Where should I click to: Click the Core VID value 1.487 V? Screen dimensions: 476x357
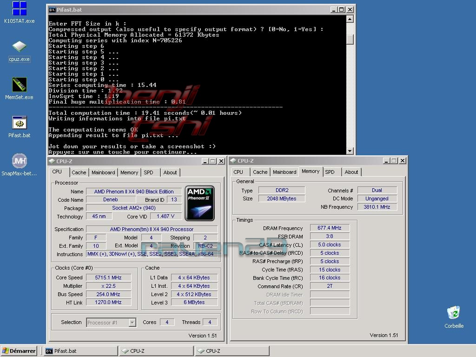166,216
